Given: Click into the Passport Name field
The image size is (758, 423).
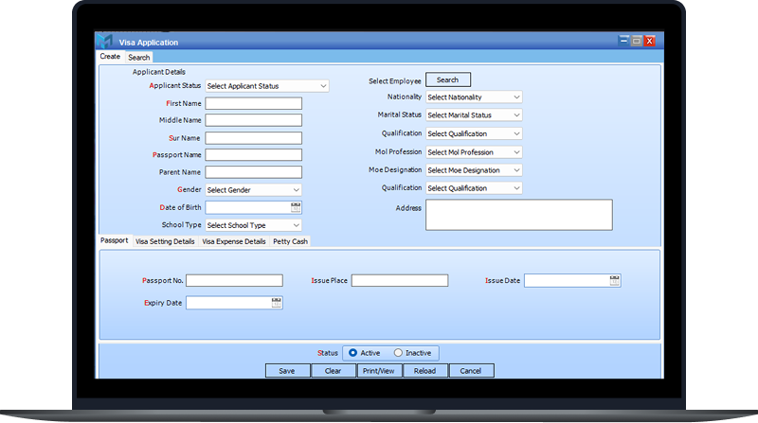Looking at the screenshot, I should pyautogui.click(x=253, y=155).
